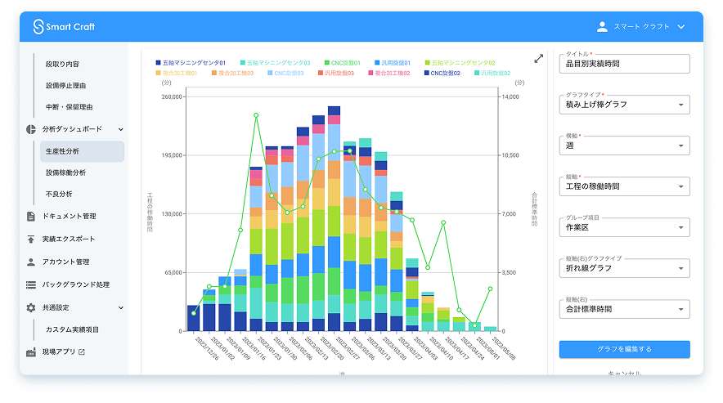Select 不良分析 in sidebar
723x403 pixels.
pyautogui.click(x=59, y=194)
